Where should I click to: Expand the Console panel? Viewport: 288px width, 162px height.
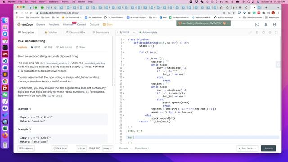coord(125,148)
